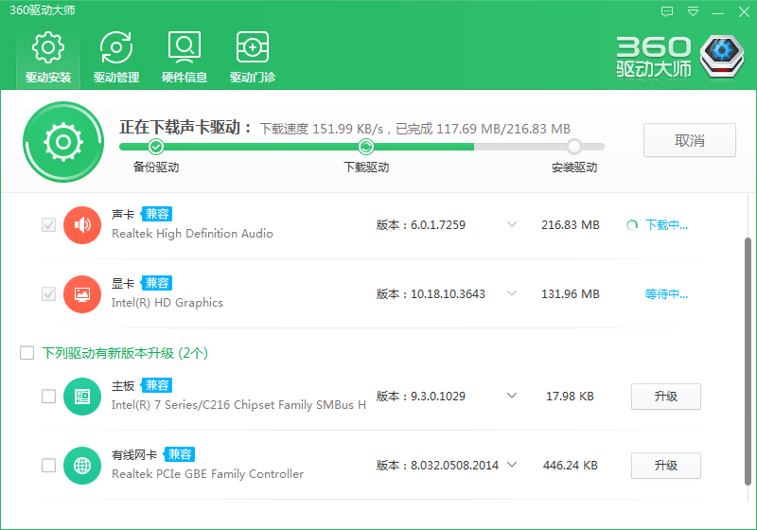Click the 安装驱动 step marker

pyautogui.click(x=574, y=147)
